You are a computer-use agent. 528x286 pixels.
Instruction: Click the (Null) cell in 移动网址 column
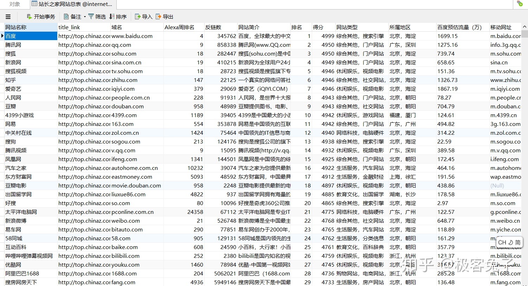(505, 185)
